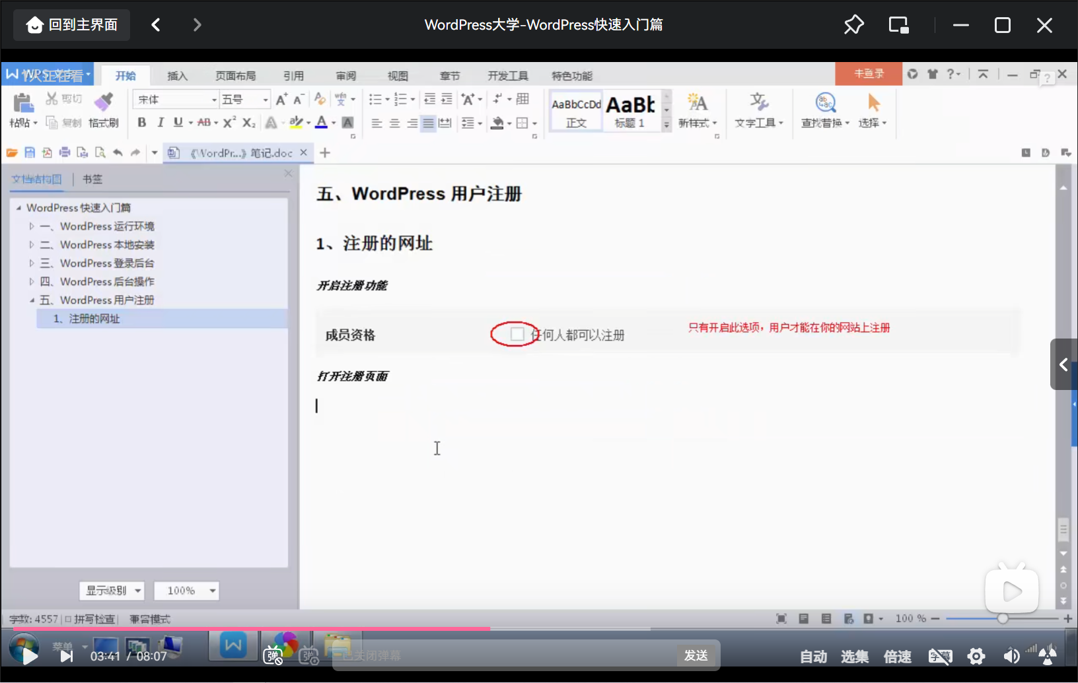Click the 发送 send button
This screenshot has width=1078, height=683.
click(x=696, y=656)
